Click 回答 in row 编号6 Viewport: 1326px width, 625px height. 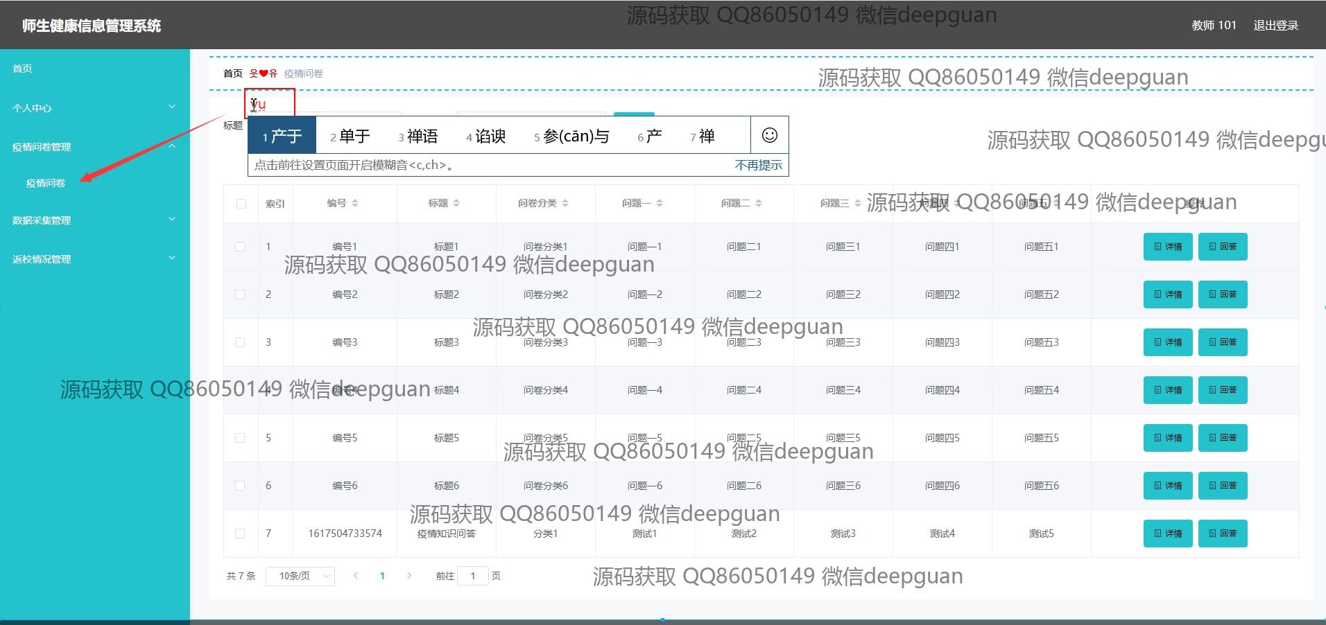tap(1223, 486)
